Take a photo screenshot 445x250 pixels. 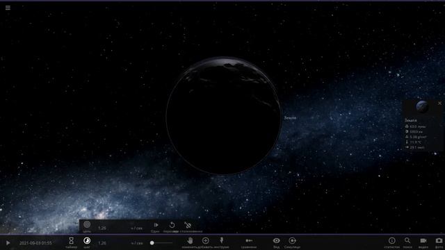439,240
